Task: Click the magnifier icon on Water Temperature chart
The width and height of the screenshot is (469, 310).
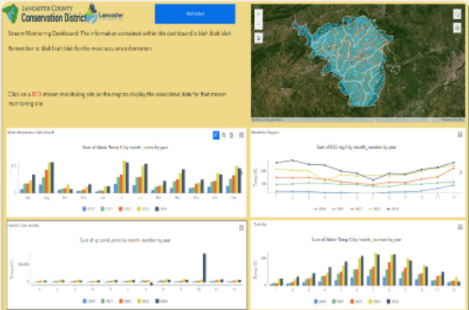Action: (224, 135)
